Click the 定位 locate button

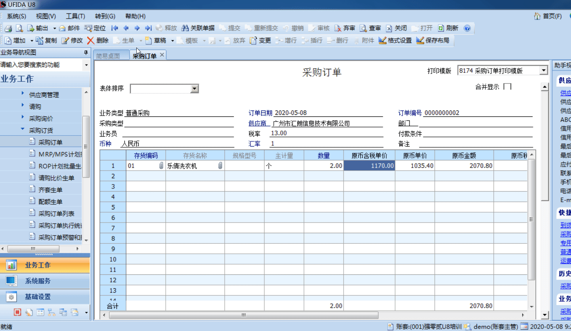tap(95, 28)
